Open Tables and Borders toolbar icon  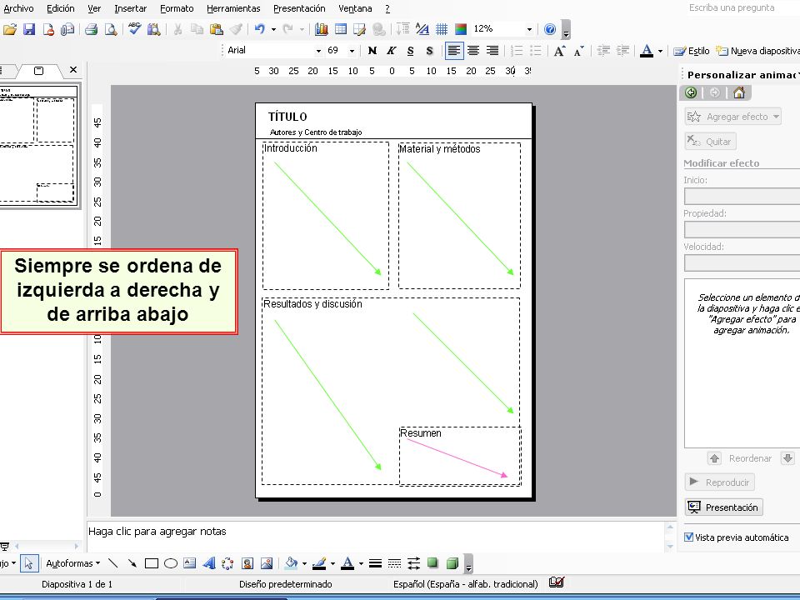(x=359, y=29)
